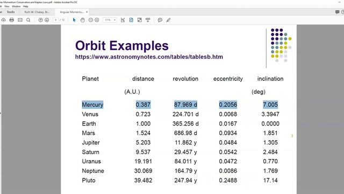The width and height of the screenshot is (344, 194).
Task: Switch to the Angular Momentum document tab
Action: pyautogui.click(x=71, y=12)
